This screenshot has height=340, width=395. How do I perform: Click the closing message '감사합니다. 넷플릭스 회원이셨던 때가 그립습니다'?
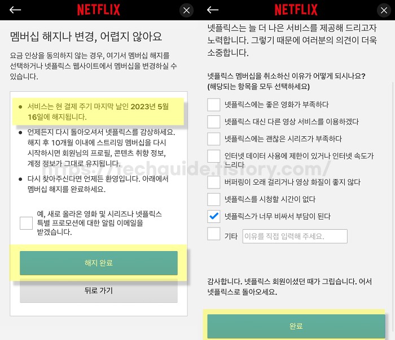click(289, 287)
